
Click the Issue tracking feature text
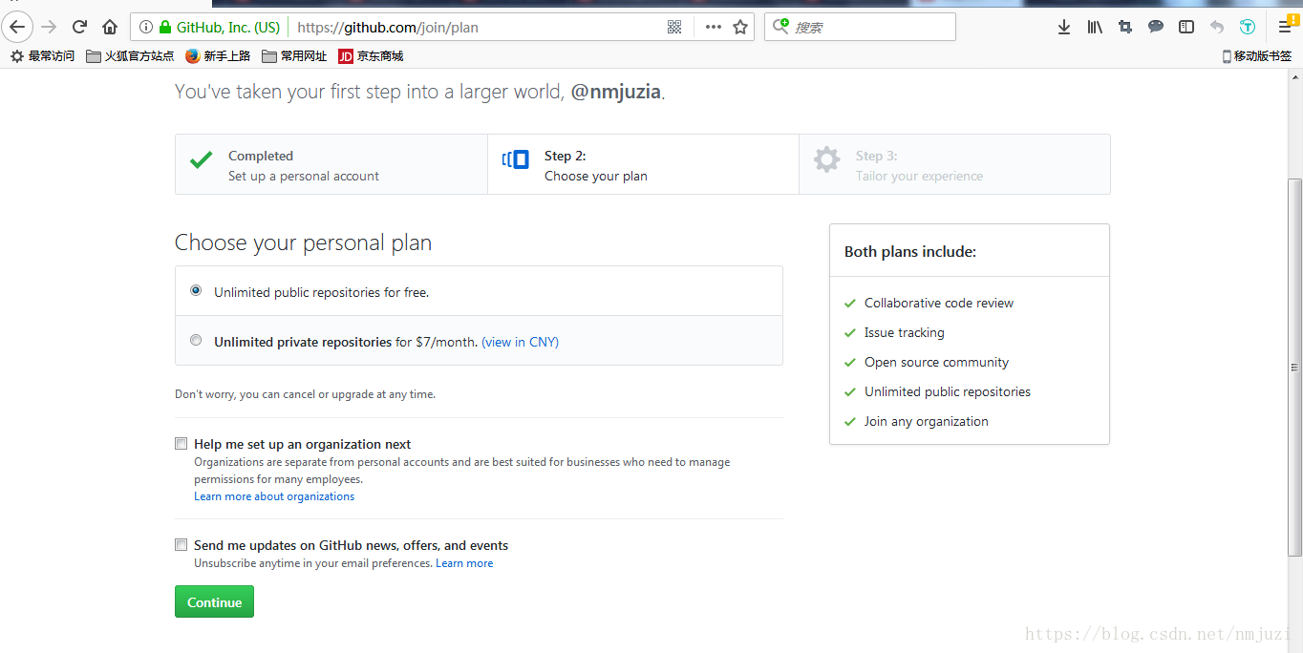(905, 332)
